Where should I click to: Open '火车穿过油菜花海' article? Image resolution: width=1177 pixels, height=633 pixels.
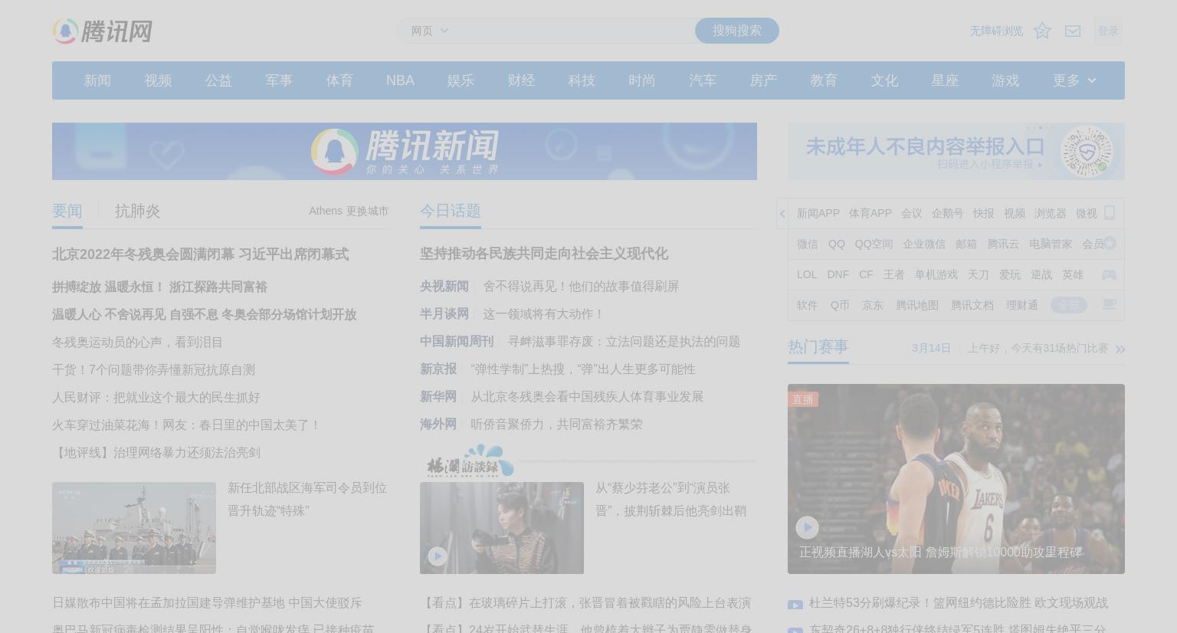(186, 425)
